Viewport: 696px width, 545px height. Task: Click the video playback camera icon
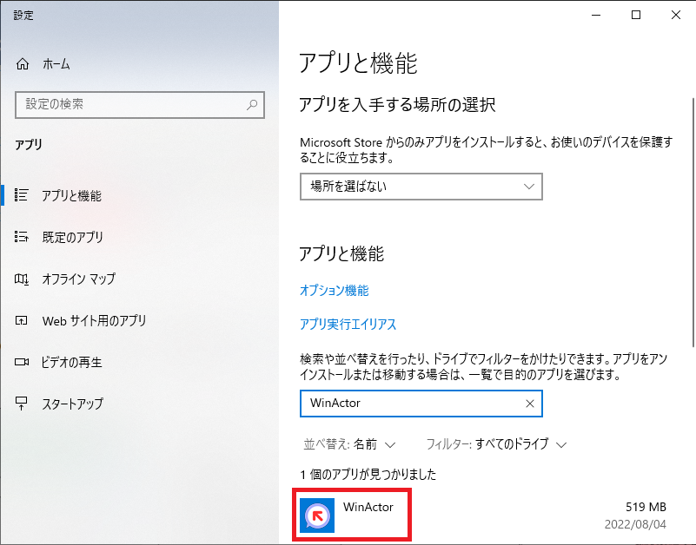pyautogui.click(x=22, y=362)
